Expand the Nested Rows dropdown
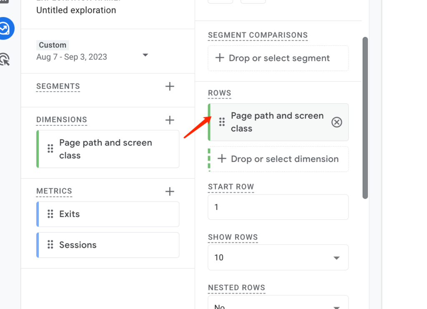Screen dimensions: 427x309 click(278, 302)
